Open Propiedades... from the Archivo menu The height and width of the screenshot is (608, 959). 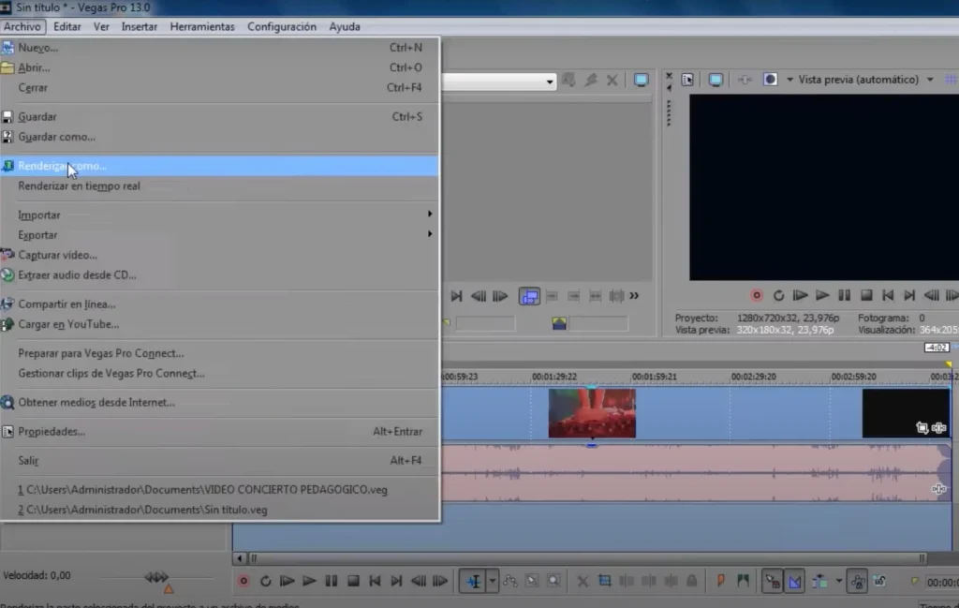[219, 431]
